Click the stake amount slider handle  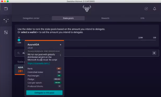(x=19, y=40)
